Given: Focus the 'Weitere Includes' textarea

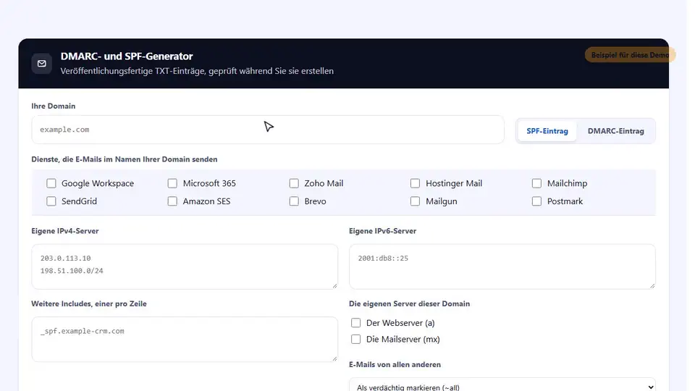Looking at the screenshot, I should (185, 339).
